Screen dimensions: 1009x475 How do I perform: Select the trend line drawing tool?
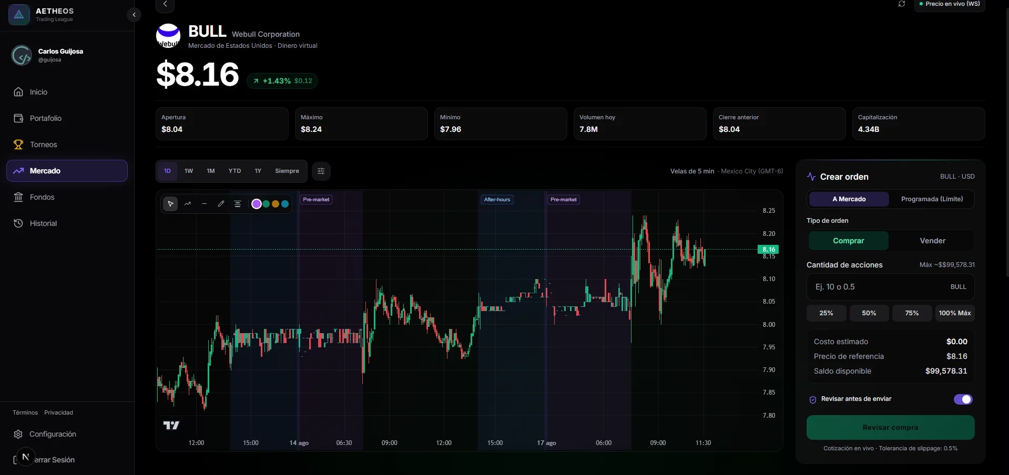pyautogui.click(x=187, y=204)
